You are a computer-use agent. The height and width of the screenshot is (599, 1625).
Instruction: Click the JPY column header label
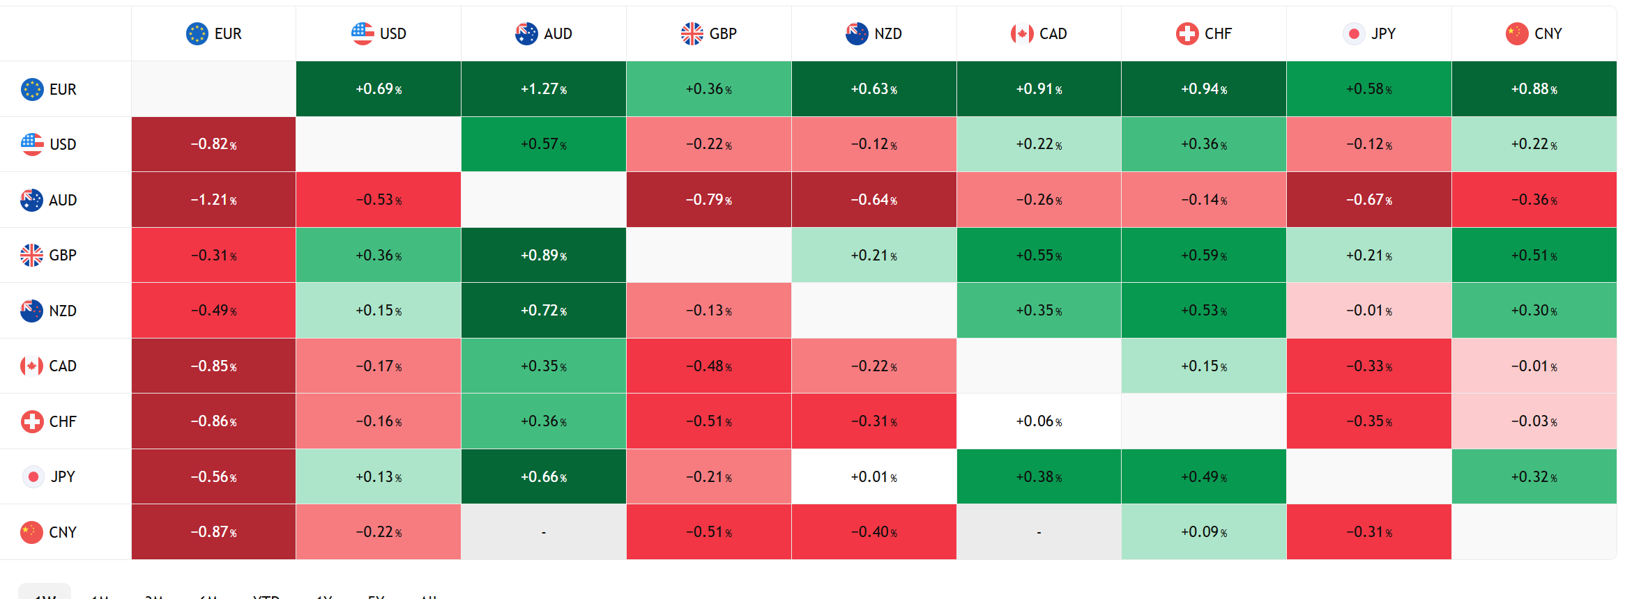[1383, 33]
